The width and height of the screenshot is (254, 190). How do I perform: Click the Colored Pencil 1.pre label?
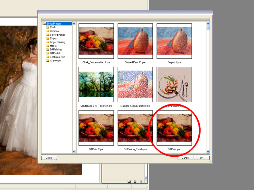pyautogui.click(x=135, y=62)
